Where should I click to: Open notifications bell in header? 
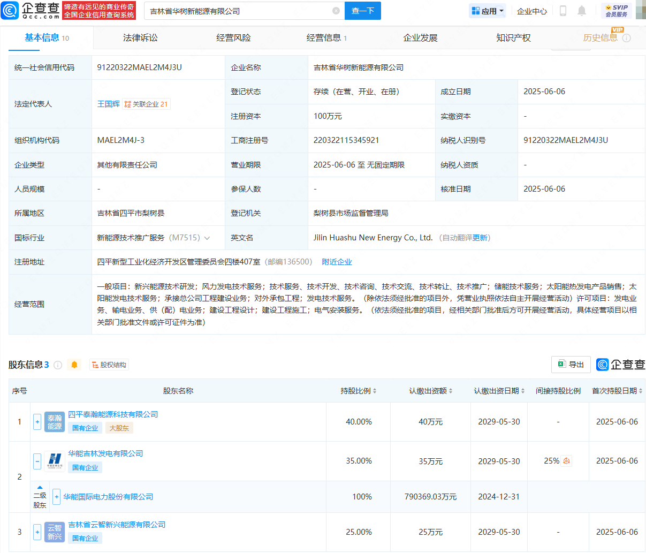[582, 11]
